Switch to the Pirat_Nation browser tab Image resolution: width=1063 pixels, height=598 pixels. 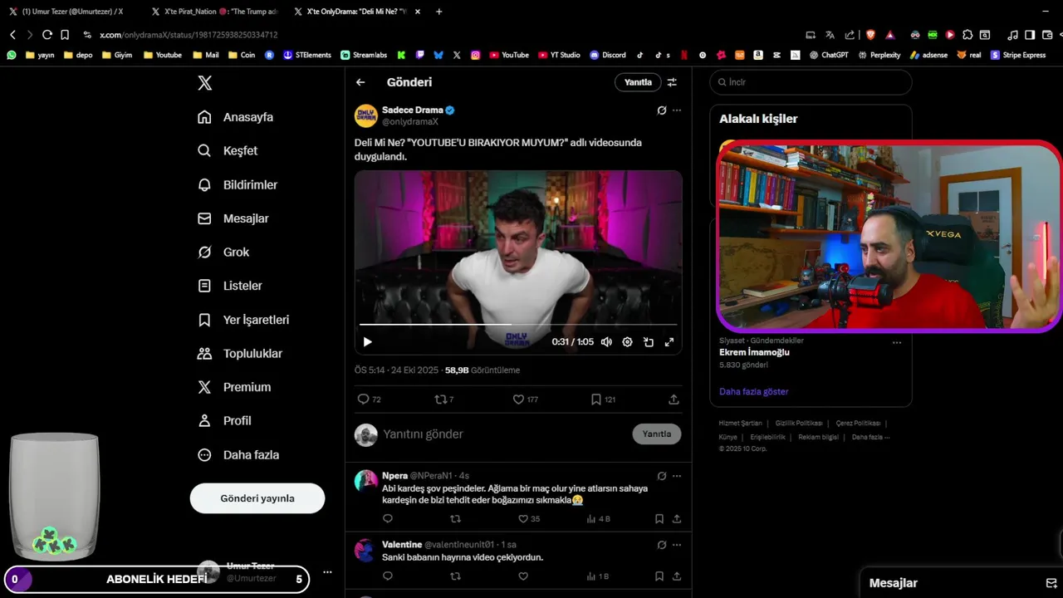point(216,12)
